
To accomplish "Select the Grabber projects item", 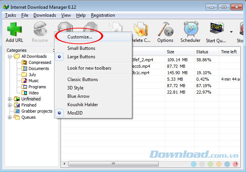I will (x=37, y=111).
